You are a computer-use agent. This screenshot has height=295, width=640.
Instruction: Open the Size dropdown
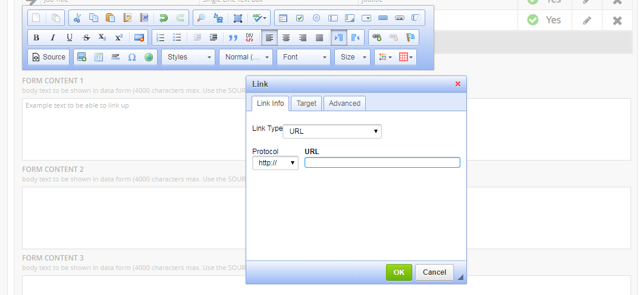pyautogui.click(x=352, y=57)
